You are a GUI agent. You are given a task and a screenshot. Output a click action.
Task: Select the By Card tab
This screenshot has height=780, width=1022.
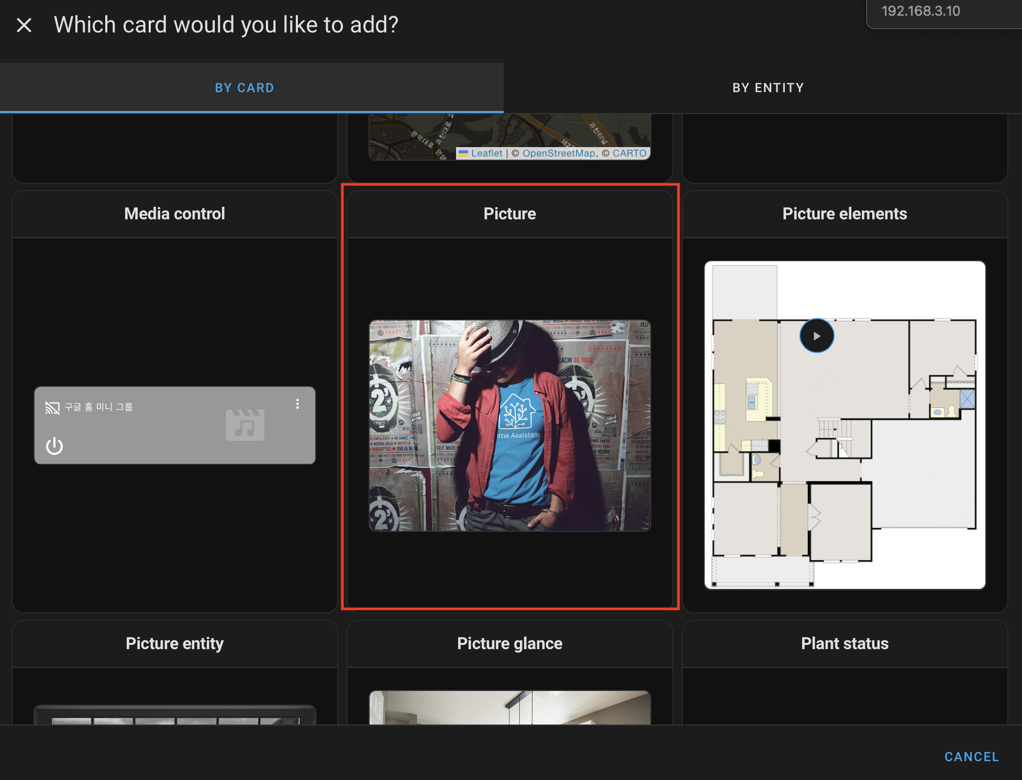pyautogui.click(x=245, y=88)
